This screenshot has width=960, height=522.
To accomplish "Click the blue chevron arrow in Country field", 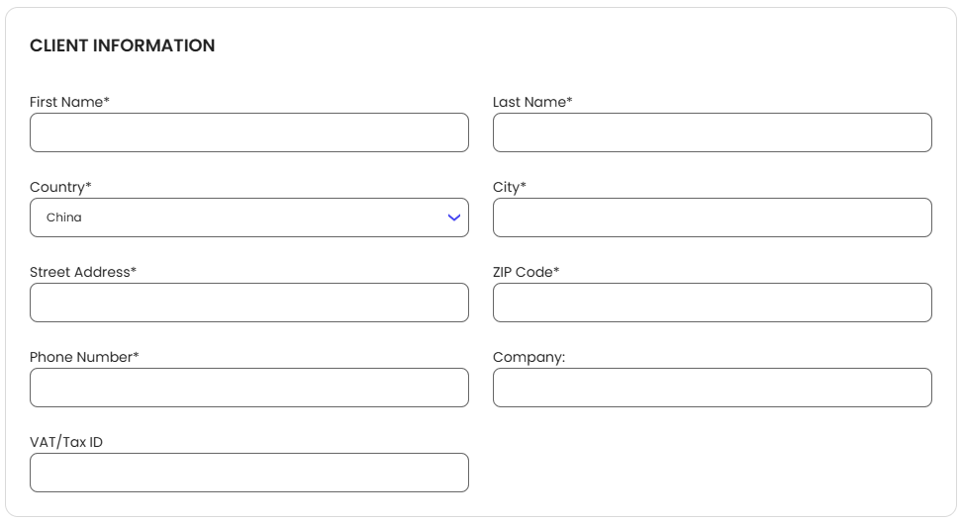I will point(454,217).
